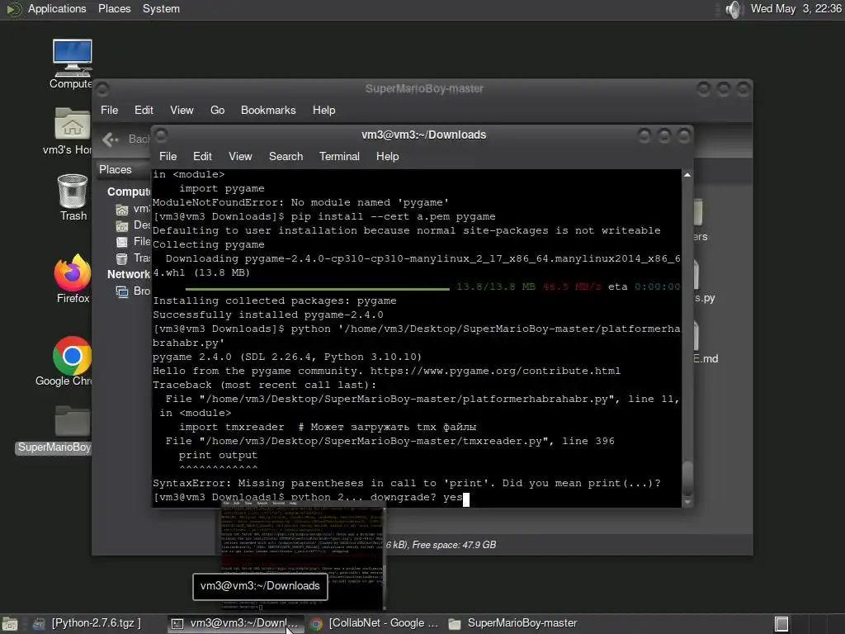Open terminal Edit menu
Image resolution: width=845 pixels, height=634 pixels.
click(202, 156)
